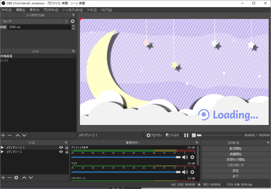The width and height of the screenshot is (271, 189).
Task: Open マイク audio settings gear
Action: [x=192, y=172]
